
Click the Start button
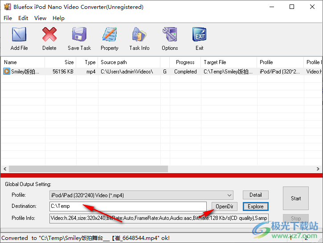tap(296, 198)
